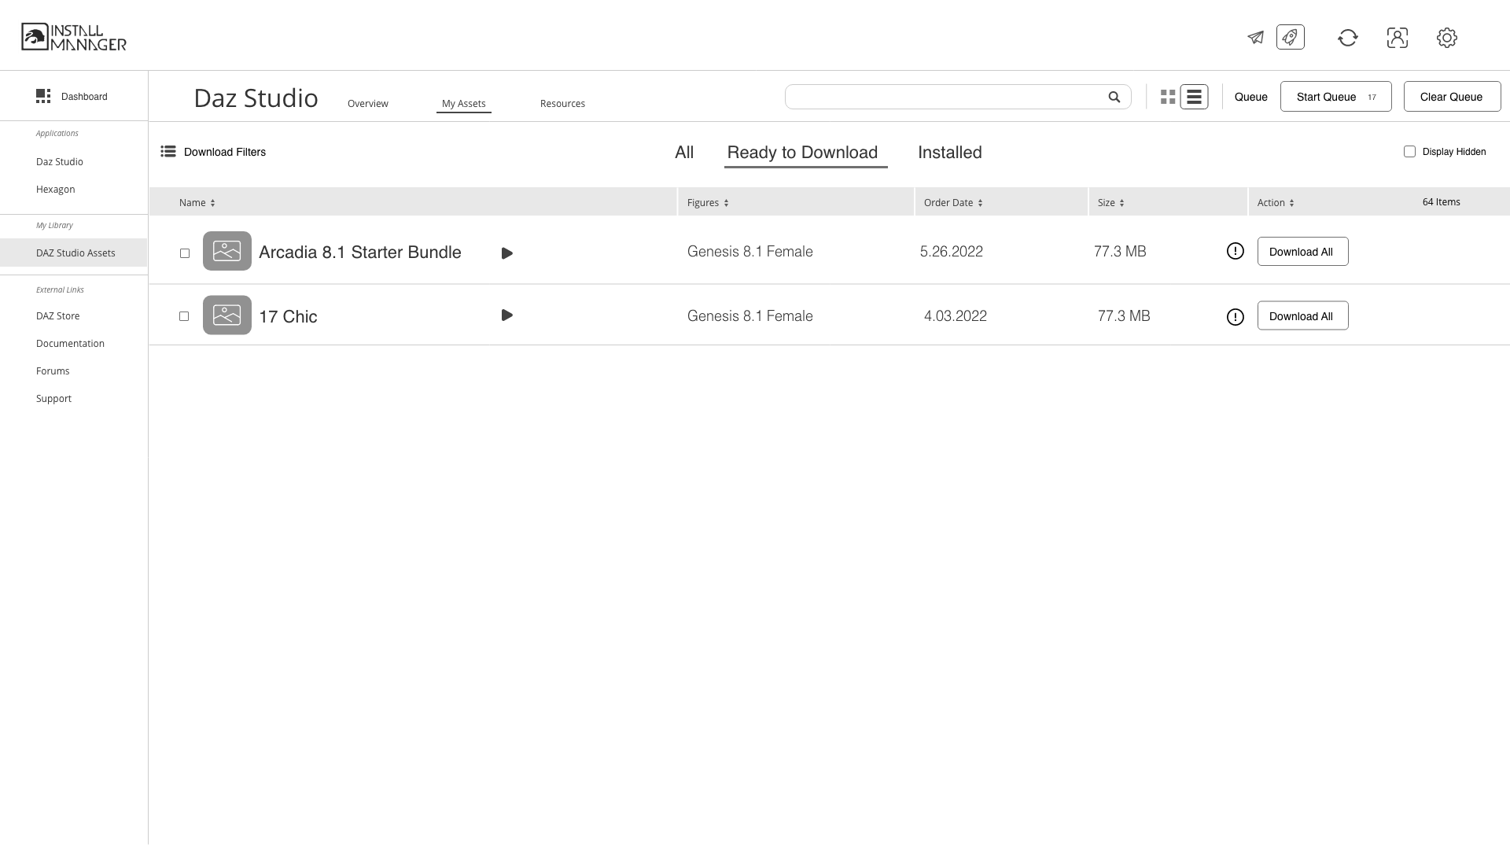Click the Download Filters list icon
Screen dimensions: 1510x848
(168, 151)
